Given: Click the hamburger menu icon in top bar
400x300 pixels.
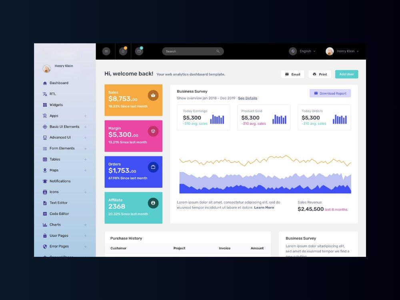Looking at the screenshot, I should (106, 51).
